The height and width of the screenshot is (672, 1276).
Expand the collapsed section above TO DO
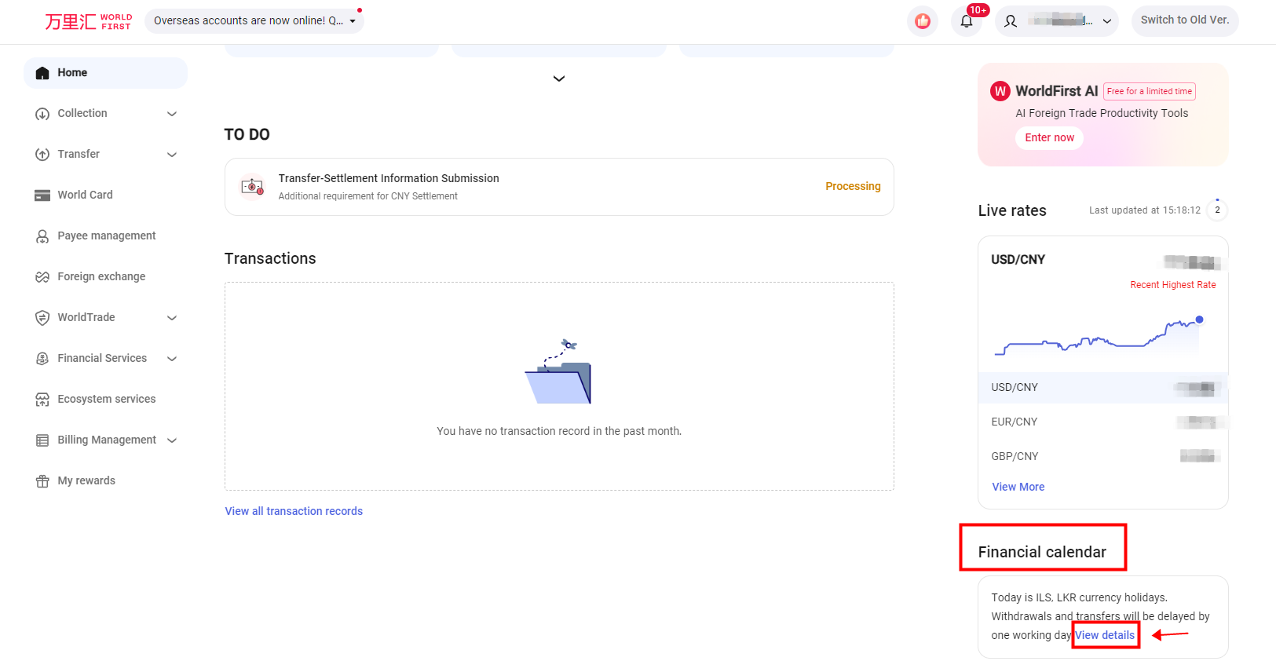(559, 79)
